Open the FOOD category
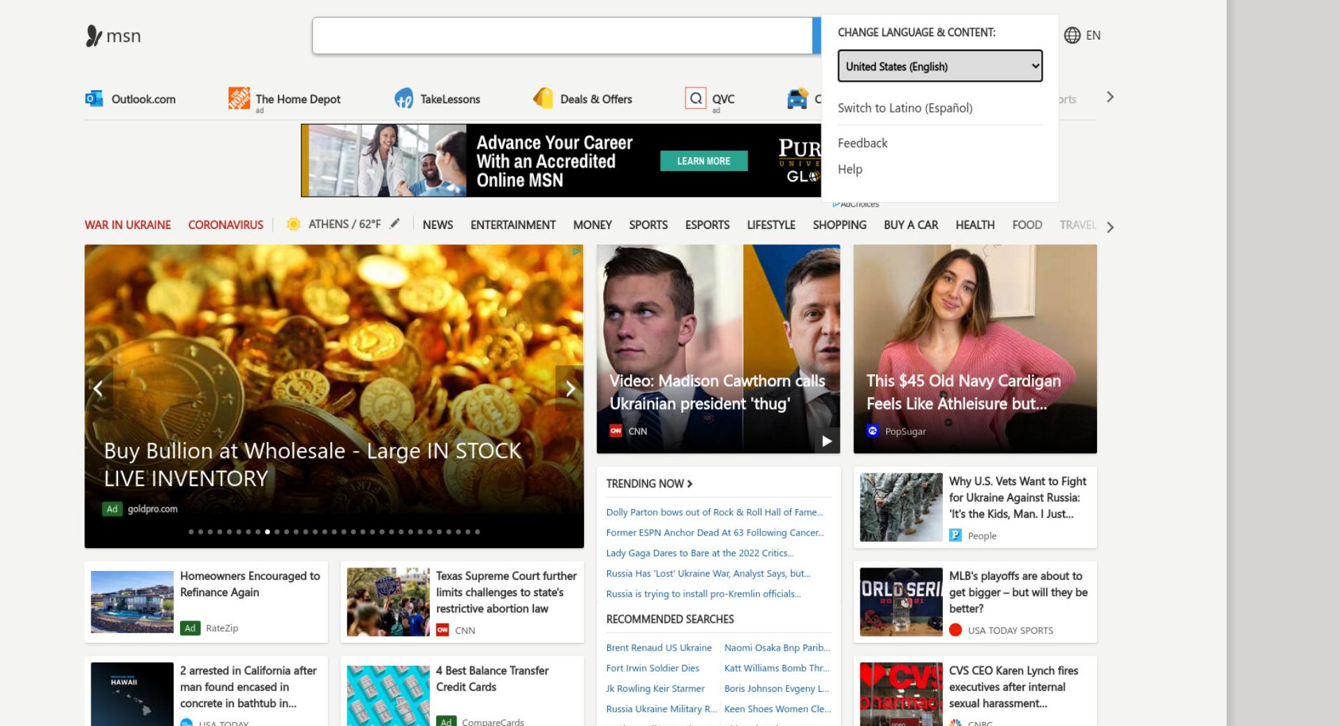Screen dimensions: 1340x726 (x=1027, y=225)
